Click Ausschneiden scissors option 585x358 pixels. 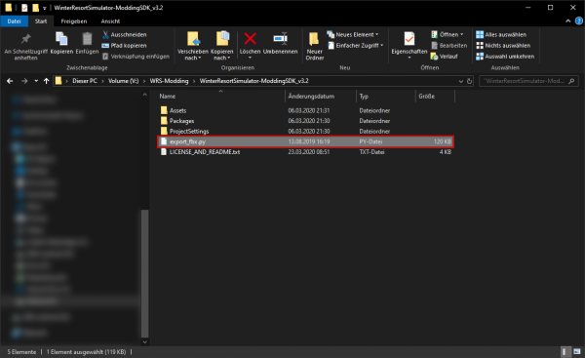tap(125, 35)
